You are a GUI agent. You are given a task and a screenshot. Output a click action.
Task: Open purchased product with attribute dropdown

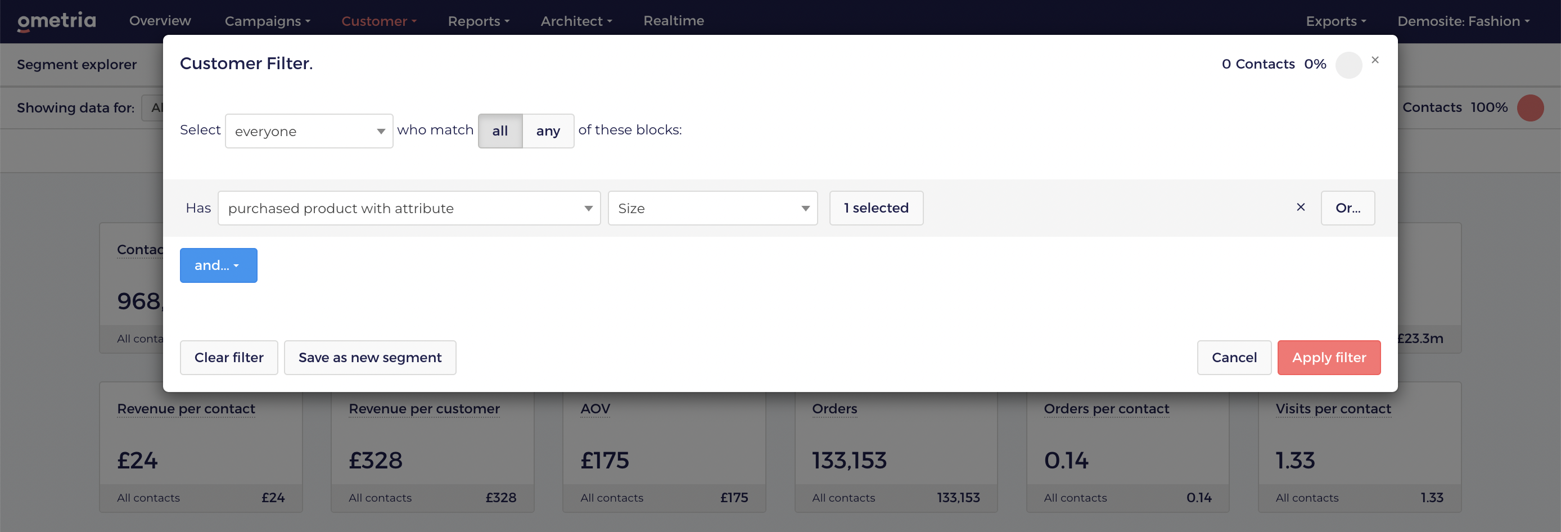coord(409,209)
